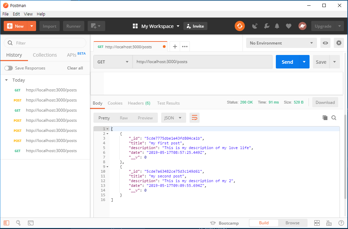Switch to Browse mode
This screenshot has height=229, width=348.
pyautogui.click(x=292, y=223)
